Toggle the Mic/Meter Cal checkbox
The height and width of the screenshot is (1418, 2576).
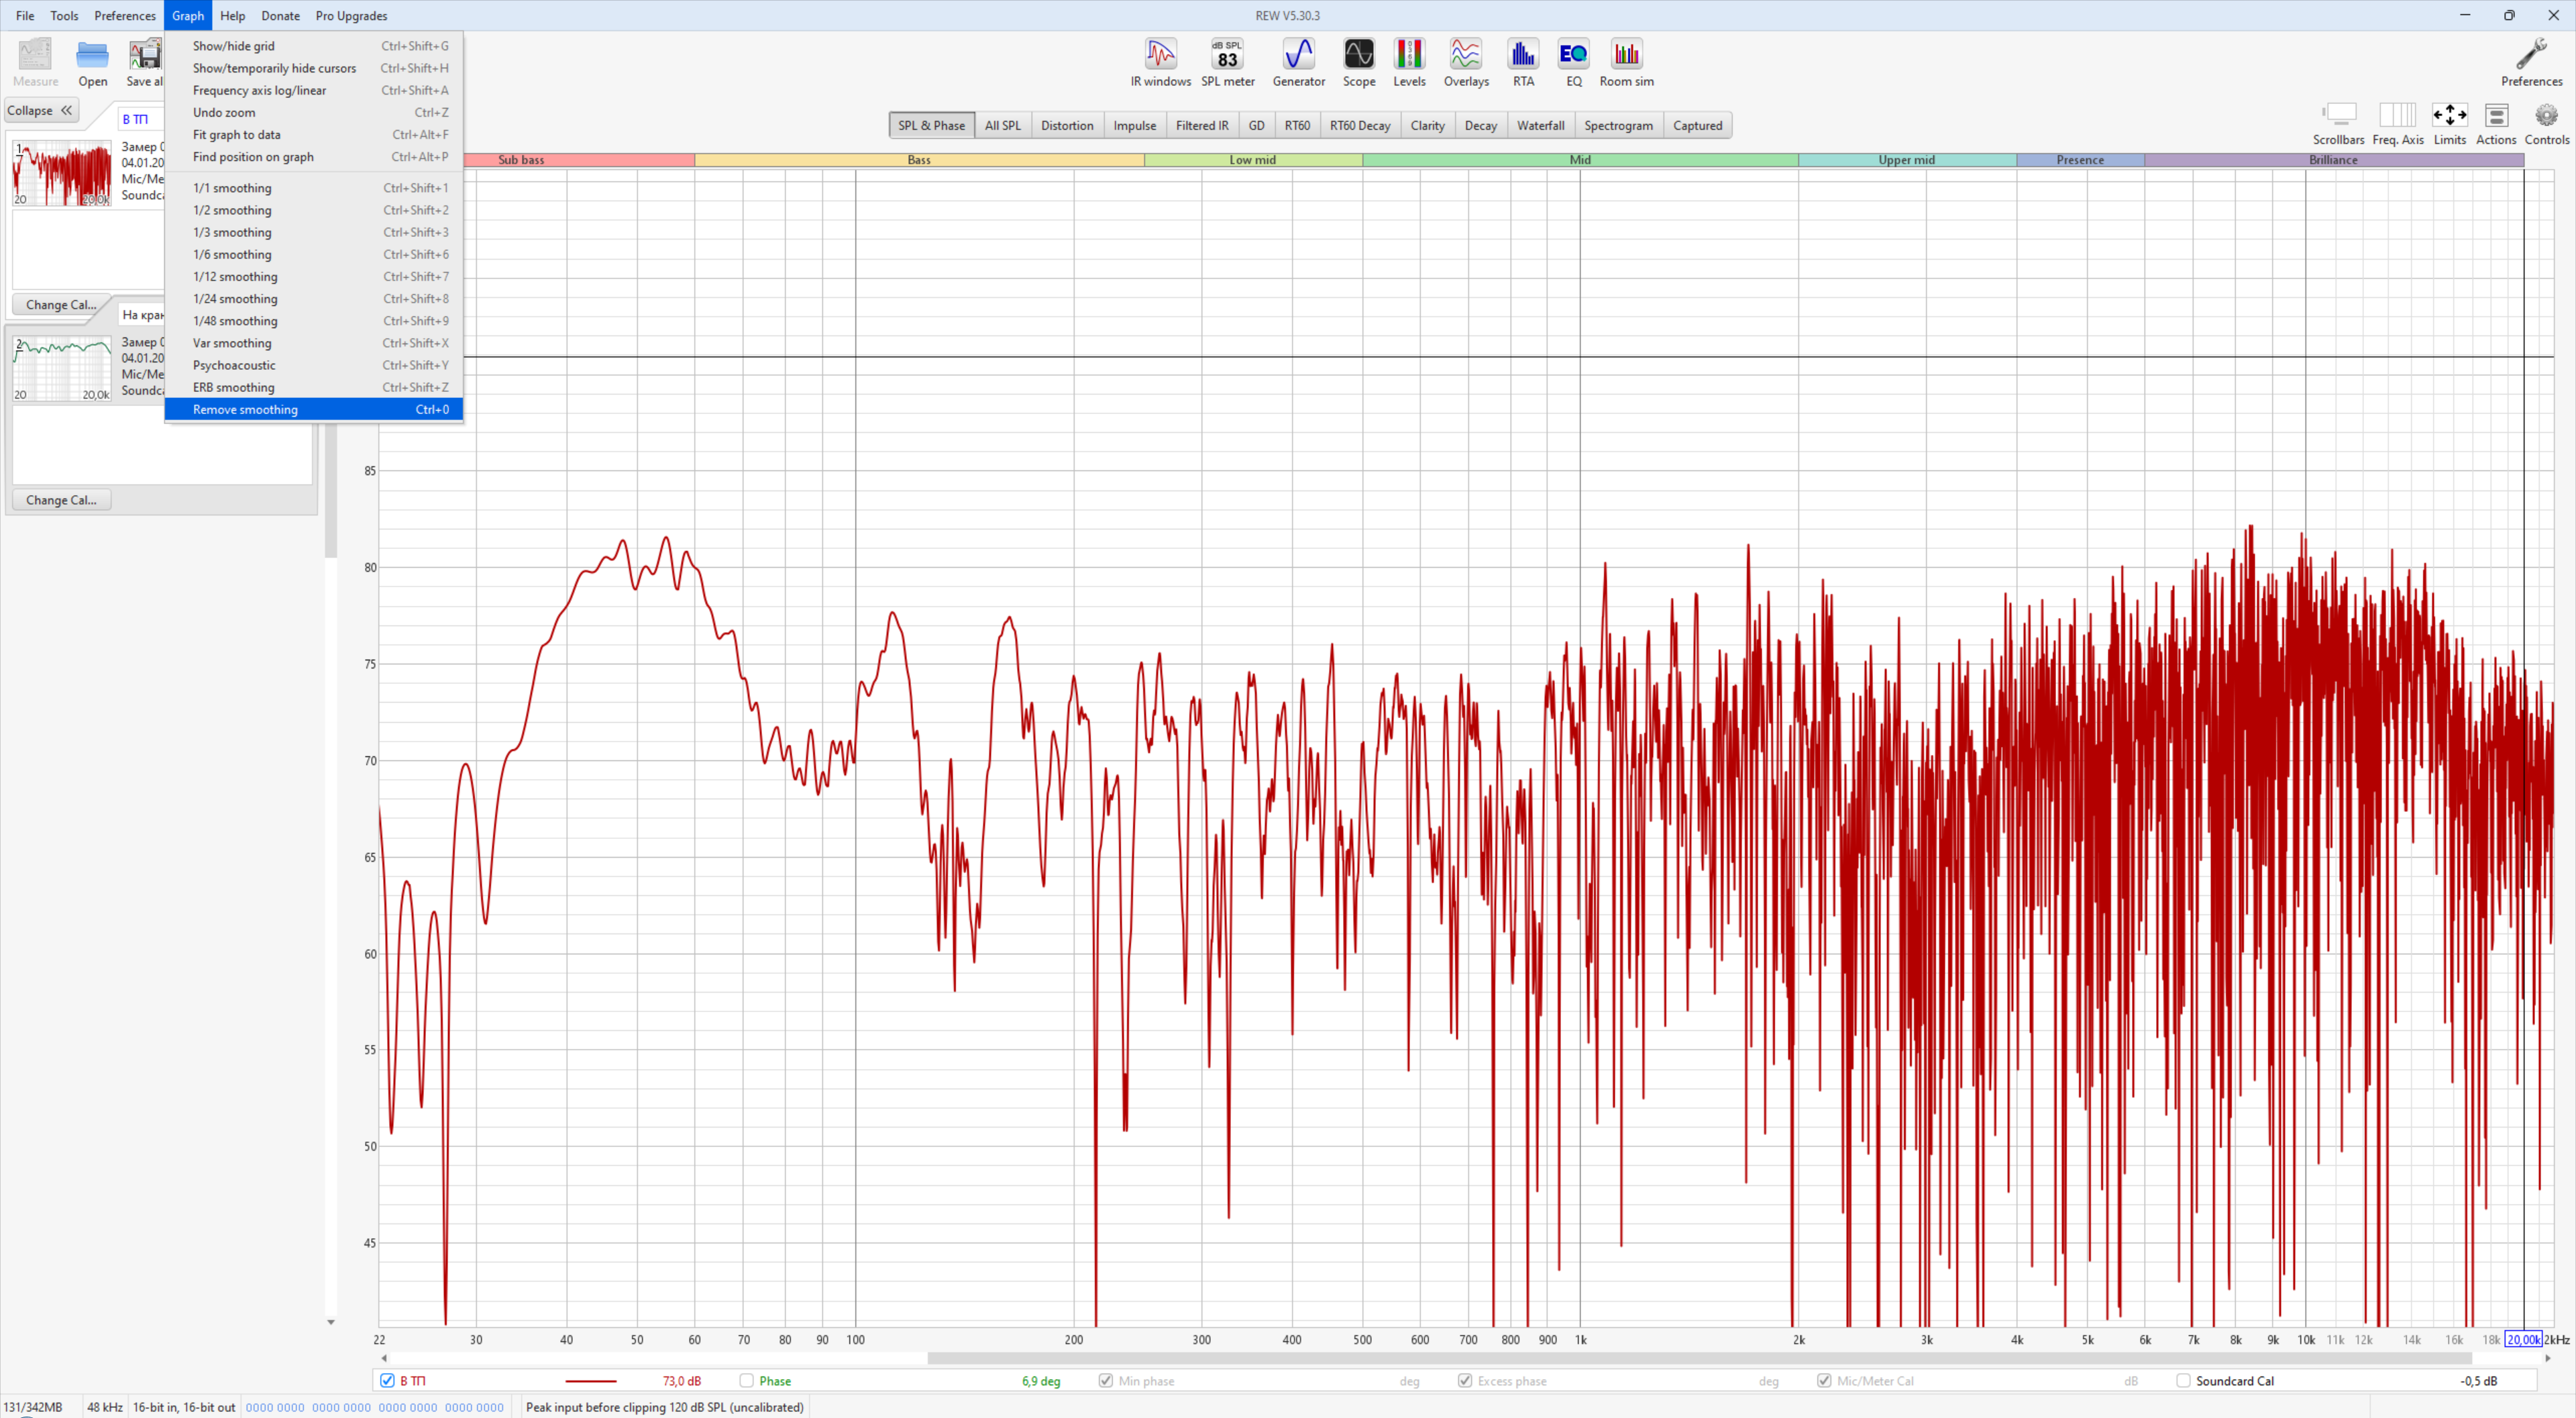coord(1823,1380)
